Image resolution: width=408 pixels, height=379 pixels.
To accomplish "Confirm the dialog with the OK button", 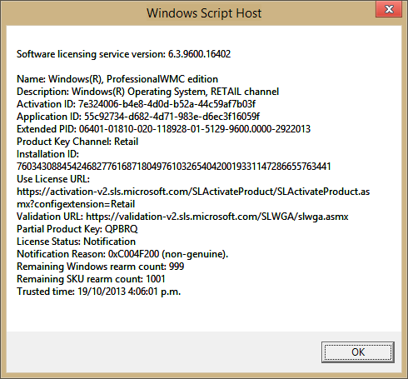I will click(x=358, y=352).
